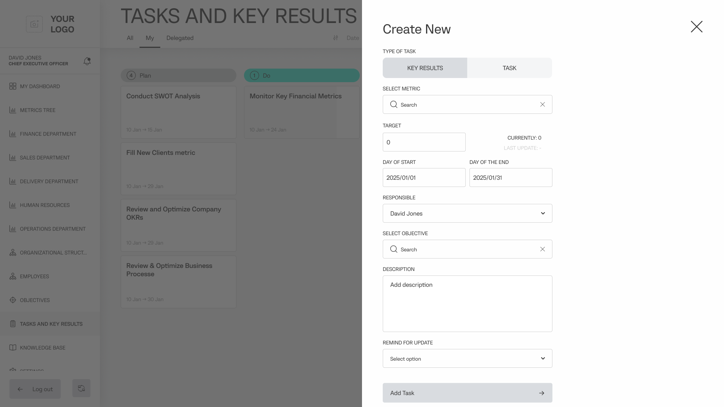The image size is (724, 407).
Task: Clear the Select Objective search field
Action: pos(542,249)
